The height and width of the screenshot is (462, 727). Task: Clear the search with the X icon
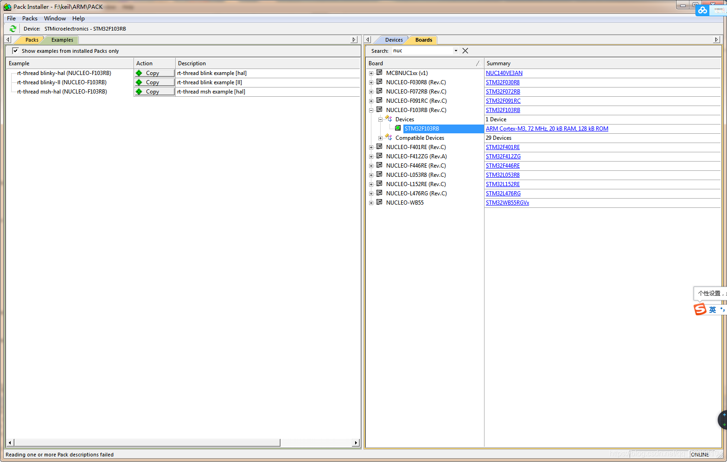[x=466, y=51]
